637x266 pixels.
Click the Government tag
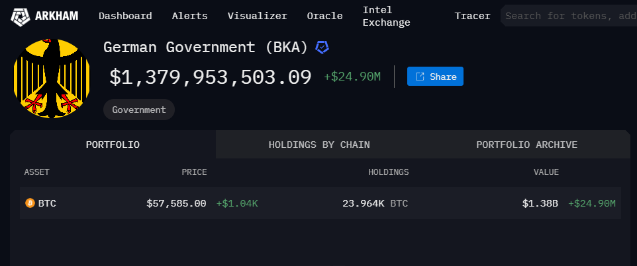[x=139, y=110]
